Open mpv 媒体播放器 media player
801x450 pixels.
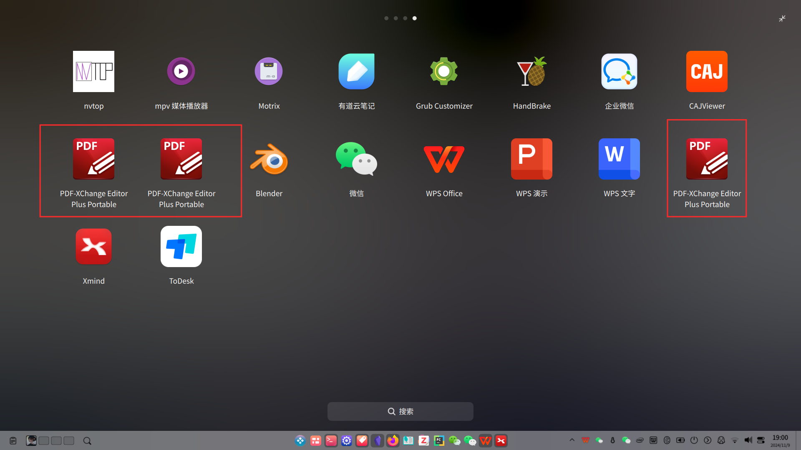point(181,71)
